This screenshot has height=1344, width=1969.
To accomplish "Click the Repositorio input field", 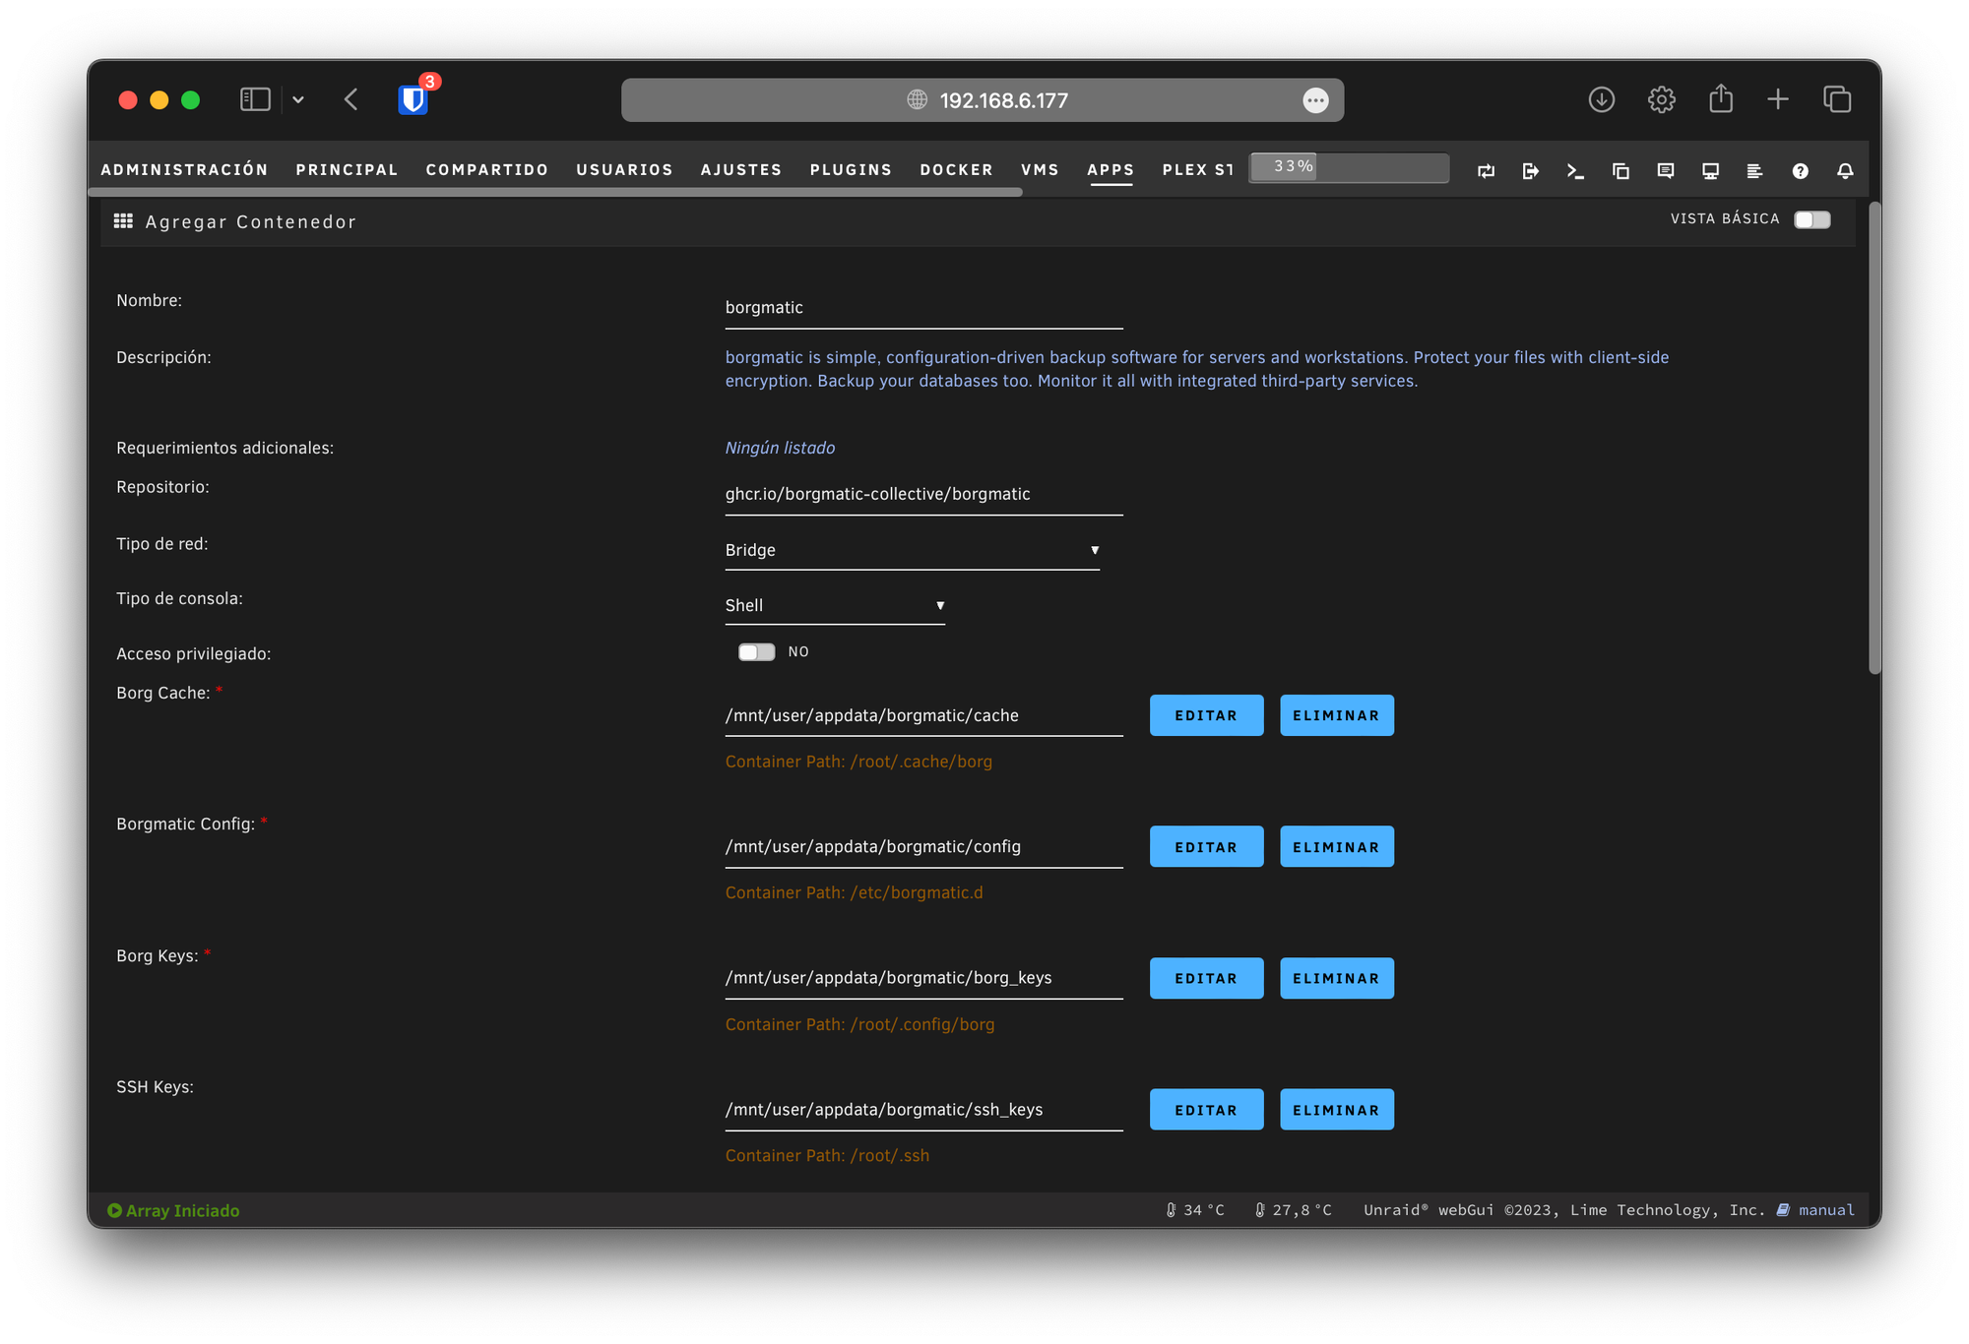I will click(x=923, y=494).
